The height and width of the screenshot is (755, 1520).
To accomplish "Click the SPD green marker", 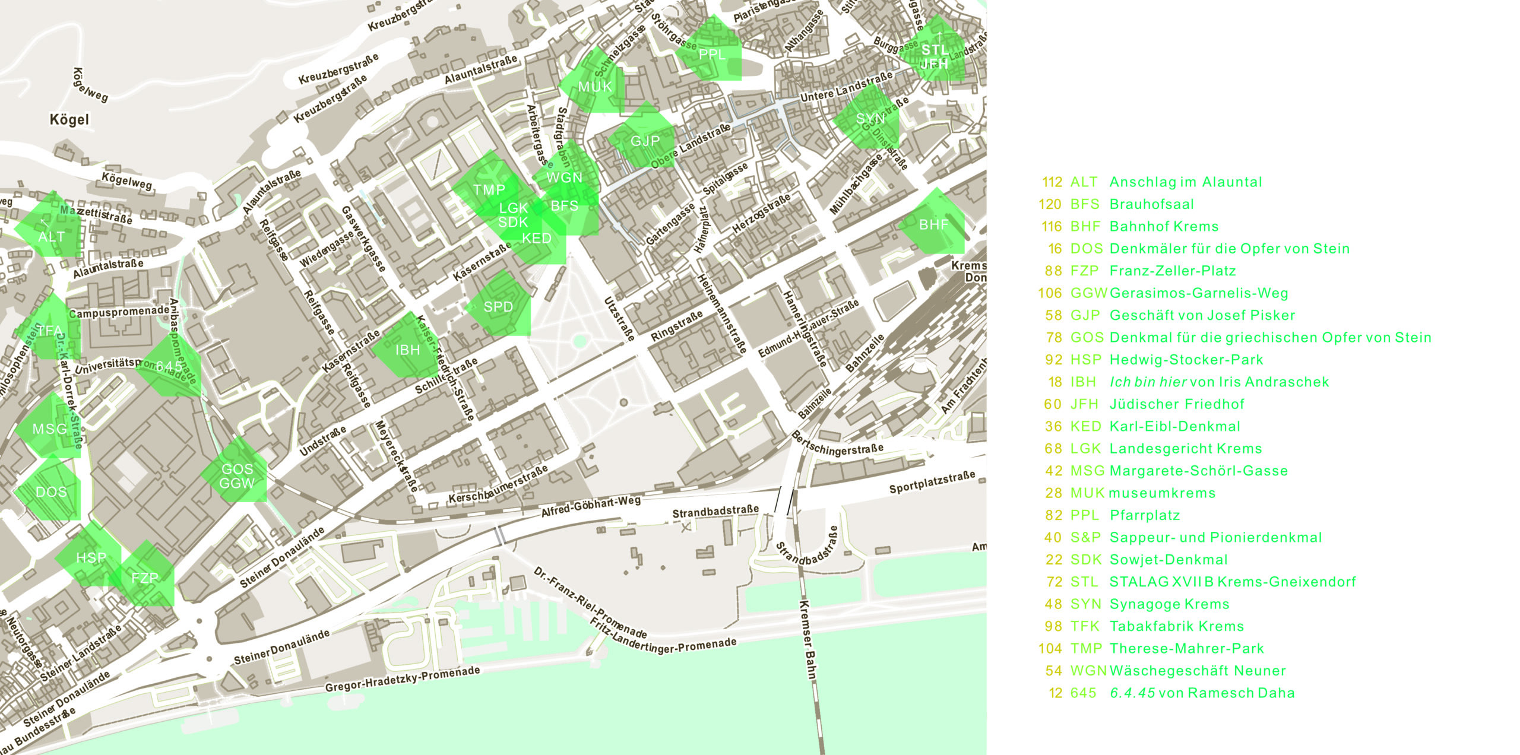I will pyautogui.click(x=498, y=306).
